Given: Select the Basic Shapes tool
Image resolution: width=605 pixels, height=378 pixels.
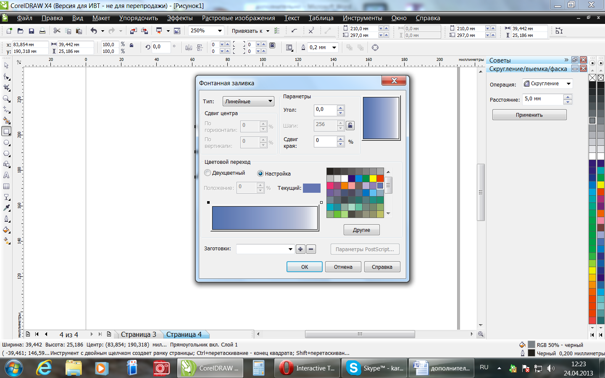Looking at the screenshot, I should [6, 164].
